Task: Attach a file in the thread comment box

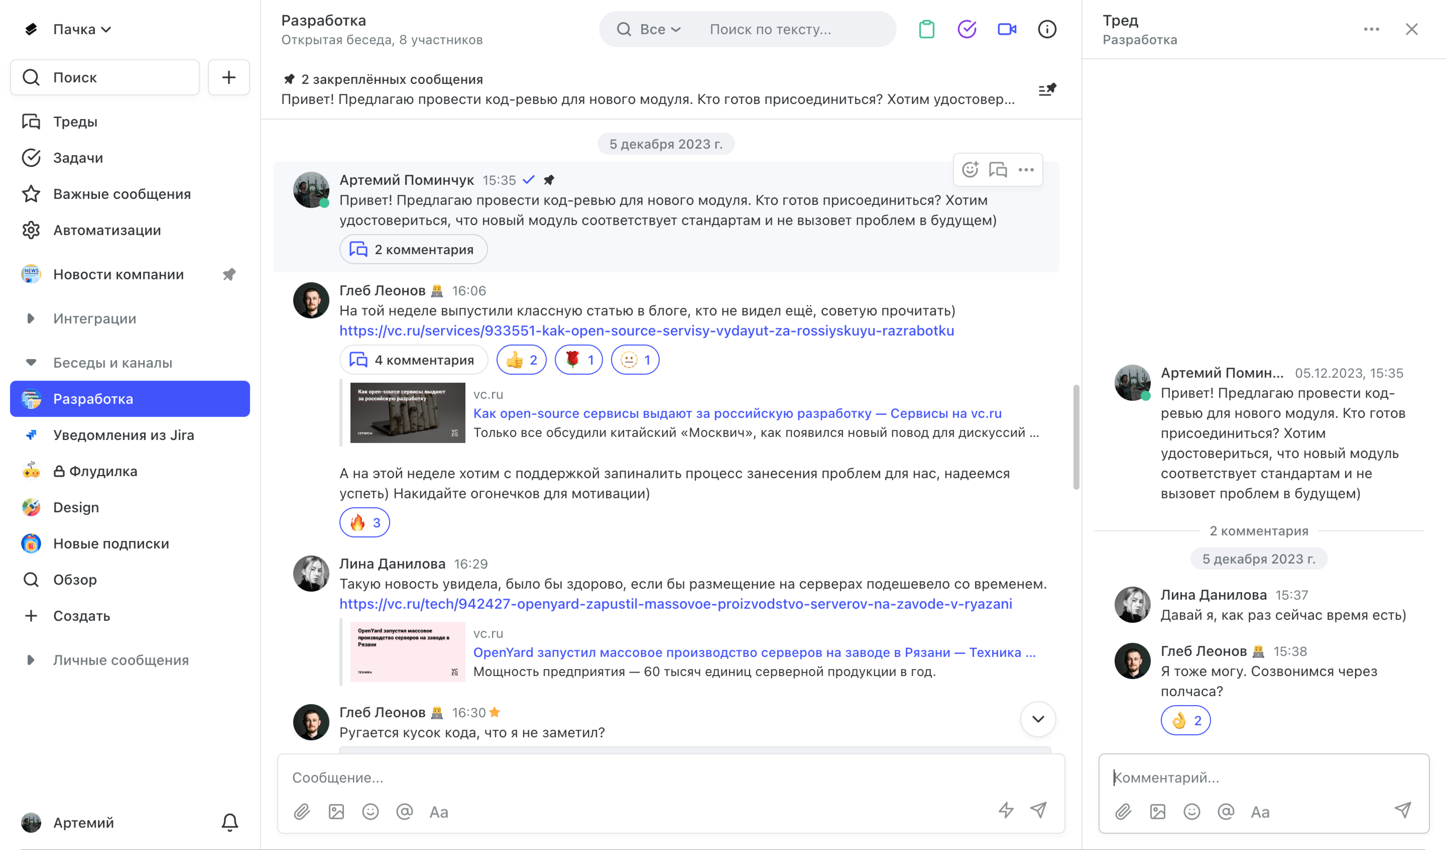Action: pyautogui.click(x=1123, y=812)
